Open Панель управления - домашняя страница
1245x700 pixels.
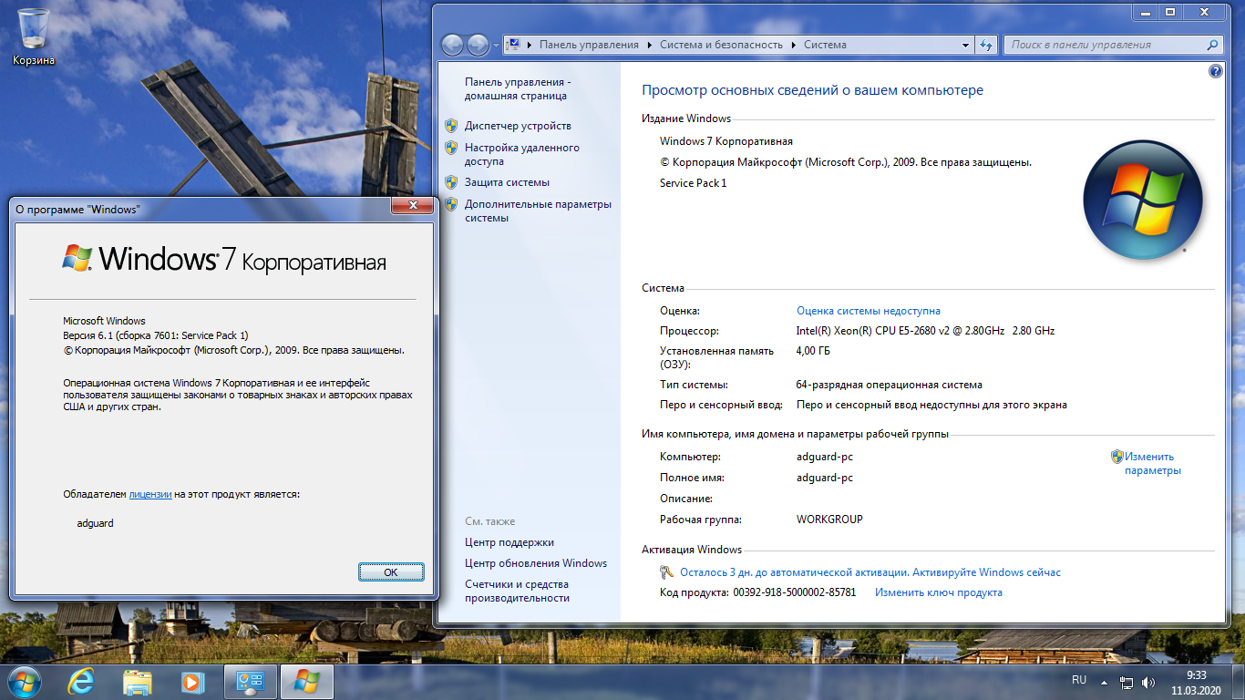518,88
